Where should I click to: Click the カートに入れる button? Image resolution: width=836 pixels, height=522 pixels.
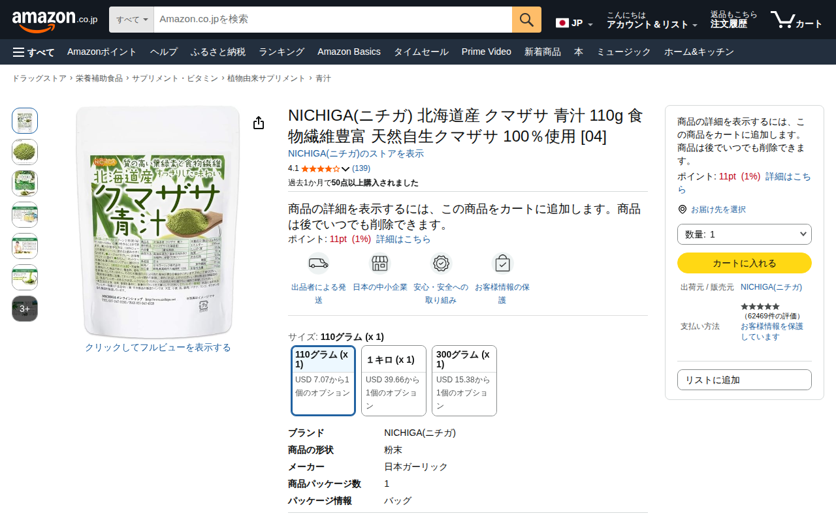745,263
